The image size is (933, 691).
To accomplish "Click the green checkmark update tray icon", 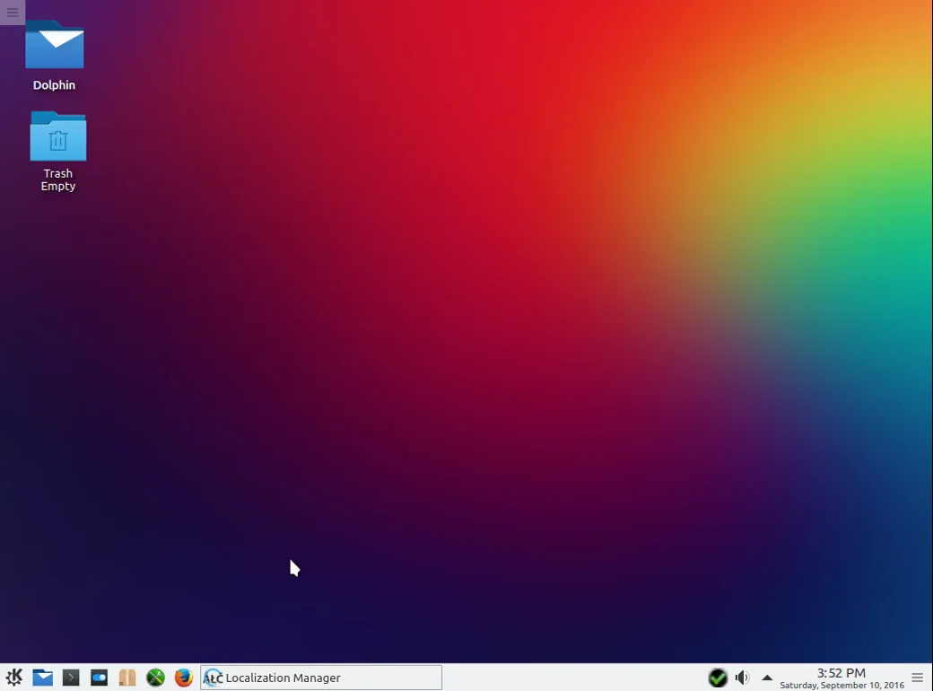I will pos(718,678).
